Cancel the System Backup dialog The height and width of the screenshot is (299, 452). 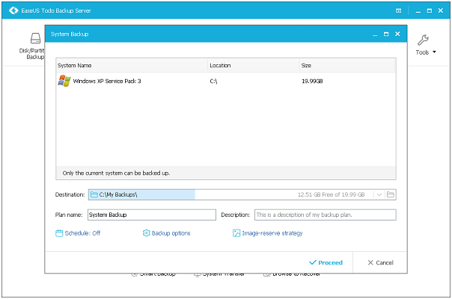(x=380, y=262)
